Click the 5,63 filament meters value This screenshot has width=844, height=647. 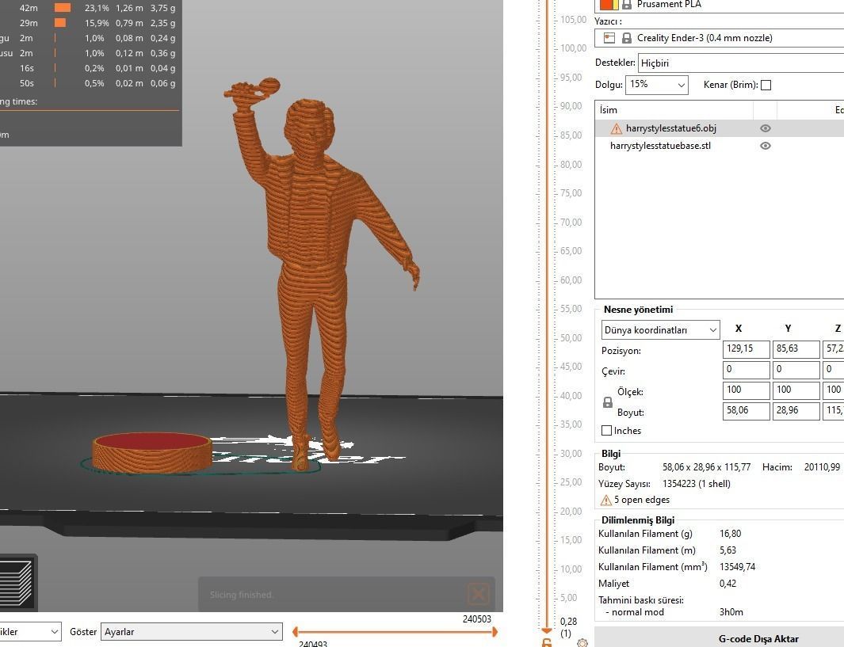tap(728, 550)
